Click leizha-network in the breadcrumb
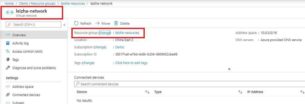Screen dimensions: 305x104 (x=101, y=4)
